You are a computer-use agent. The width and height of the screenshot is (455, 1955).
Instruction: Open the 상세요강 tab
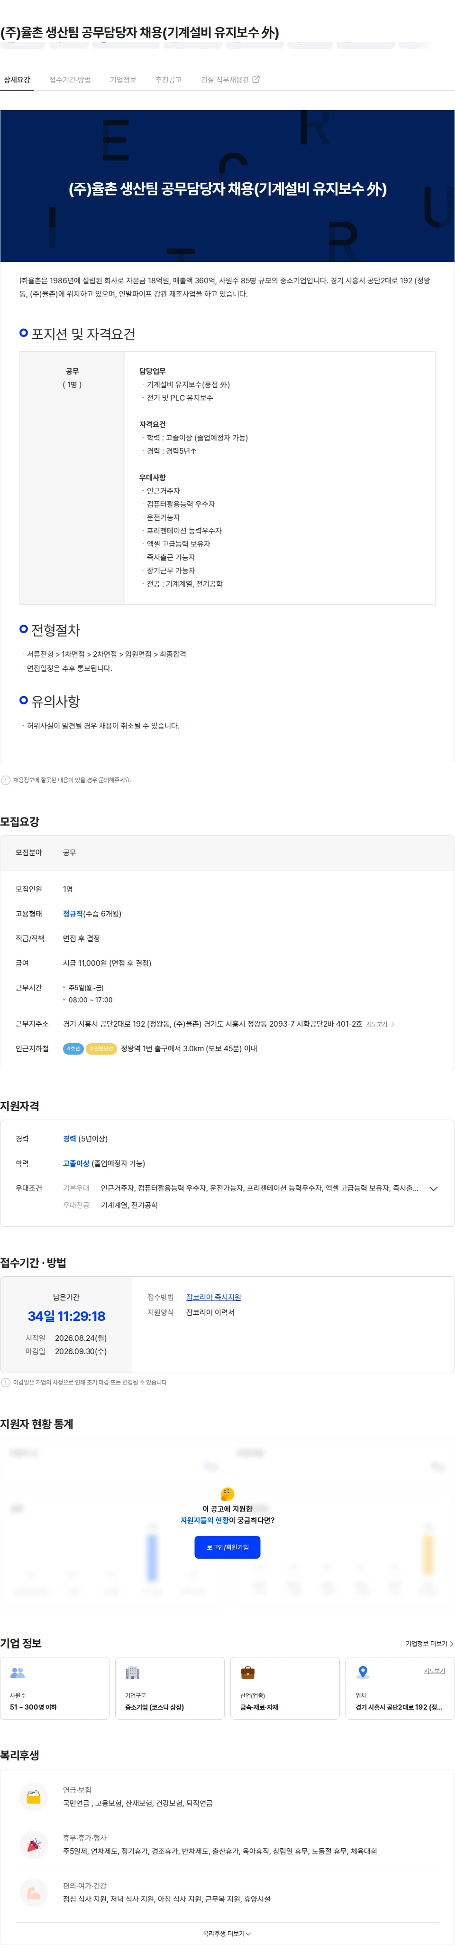click(17, 80)
